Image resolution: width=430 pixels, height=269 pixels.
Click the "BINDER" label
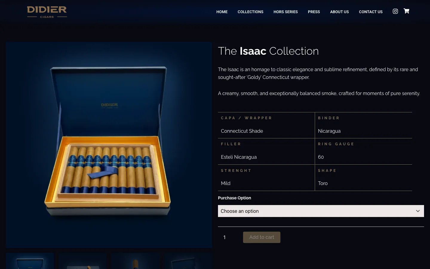coord(328,118)
